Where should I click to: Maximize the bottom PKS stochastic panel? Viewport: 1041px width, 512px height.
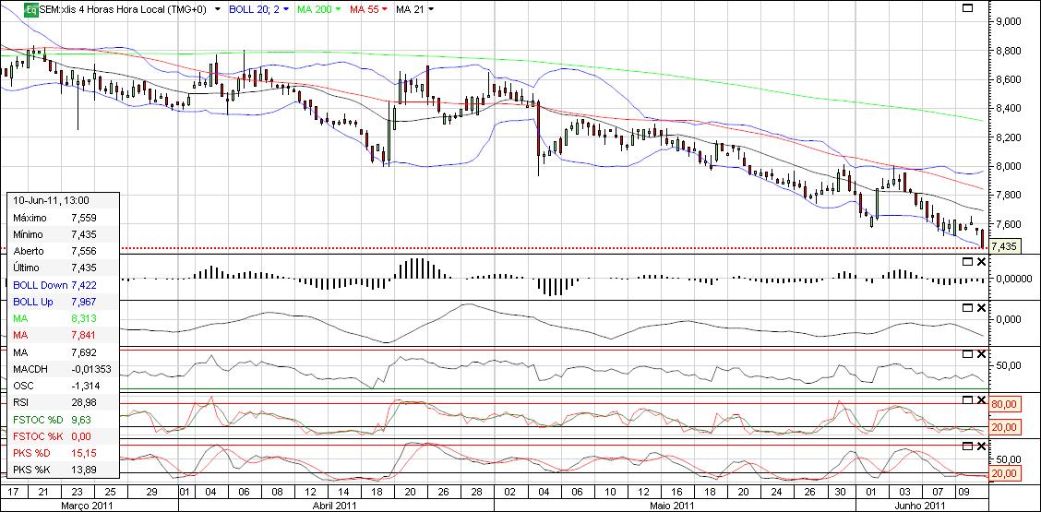(x=967, y=447)
